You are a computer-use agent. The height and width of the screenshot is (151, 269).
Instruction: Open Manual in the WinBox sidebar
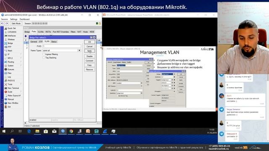click(x=11, y=99)
